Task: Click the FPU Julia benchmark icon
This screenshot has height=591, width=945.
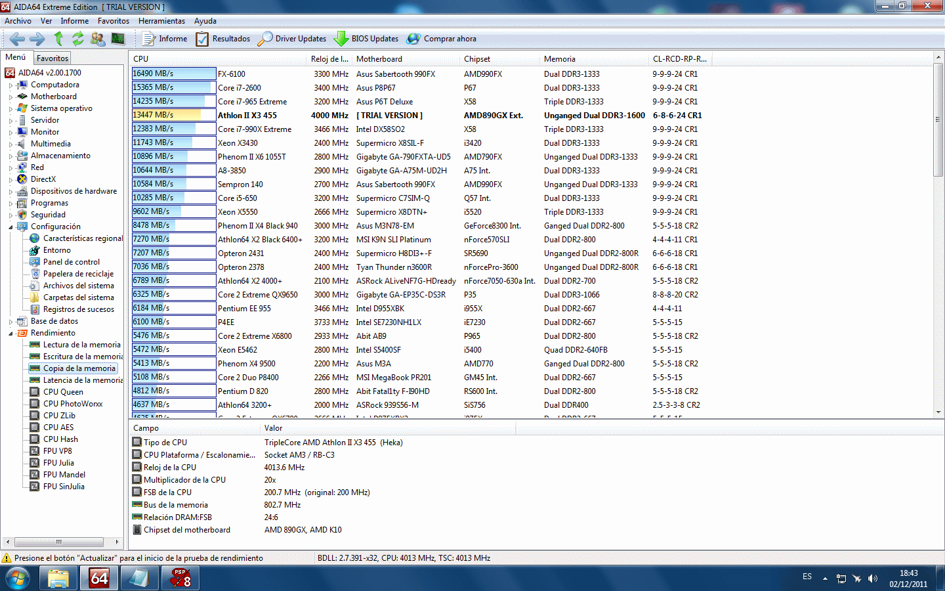Action: click(x=35, y=463)
